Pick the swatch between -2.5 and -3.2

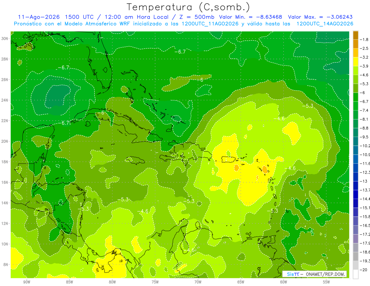[x=356, y=53]
